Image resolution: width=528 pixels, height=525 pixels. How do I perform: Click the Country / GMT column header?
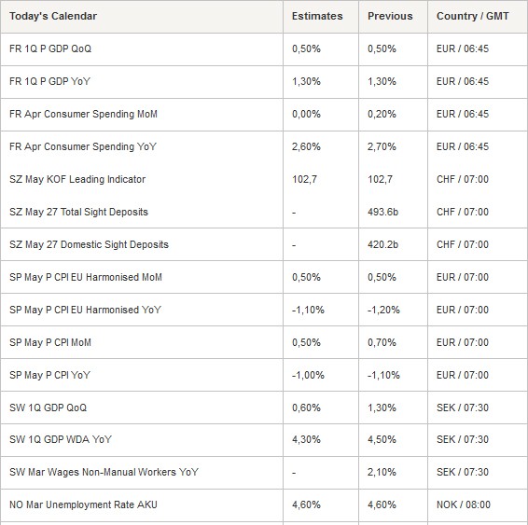pos(472,16)
